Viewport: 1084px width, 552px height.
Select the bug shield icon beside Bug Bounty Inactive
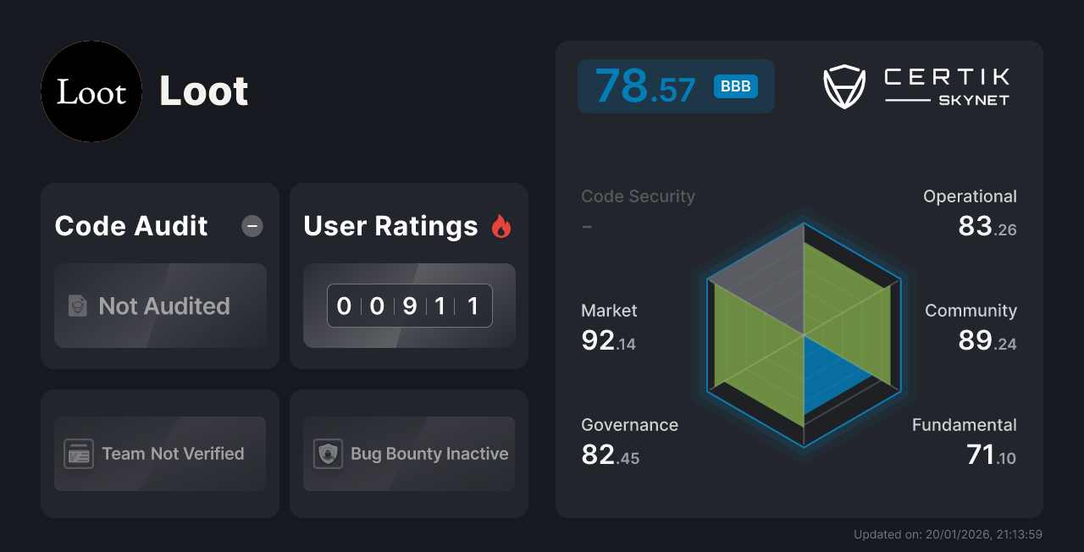pos(329,454)
